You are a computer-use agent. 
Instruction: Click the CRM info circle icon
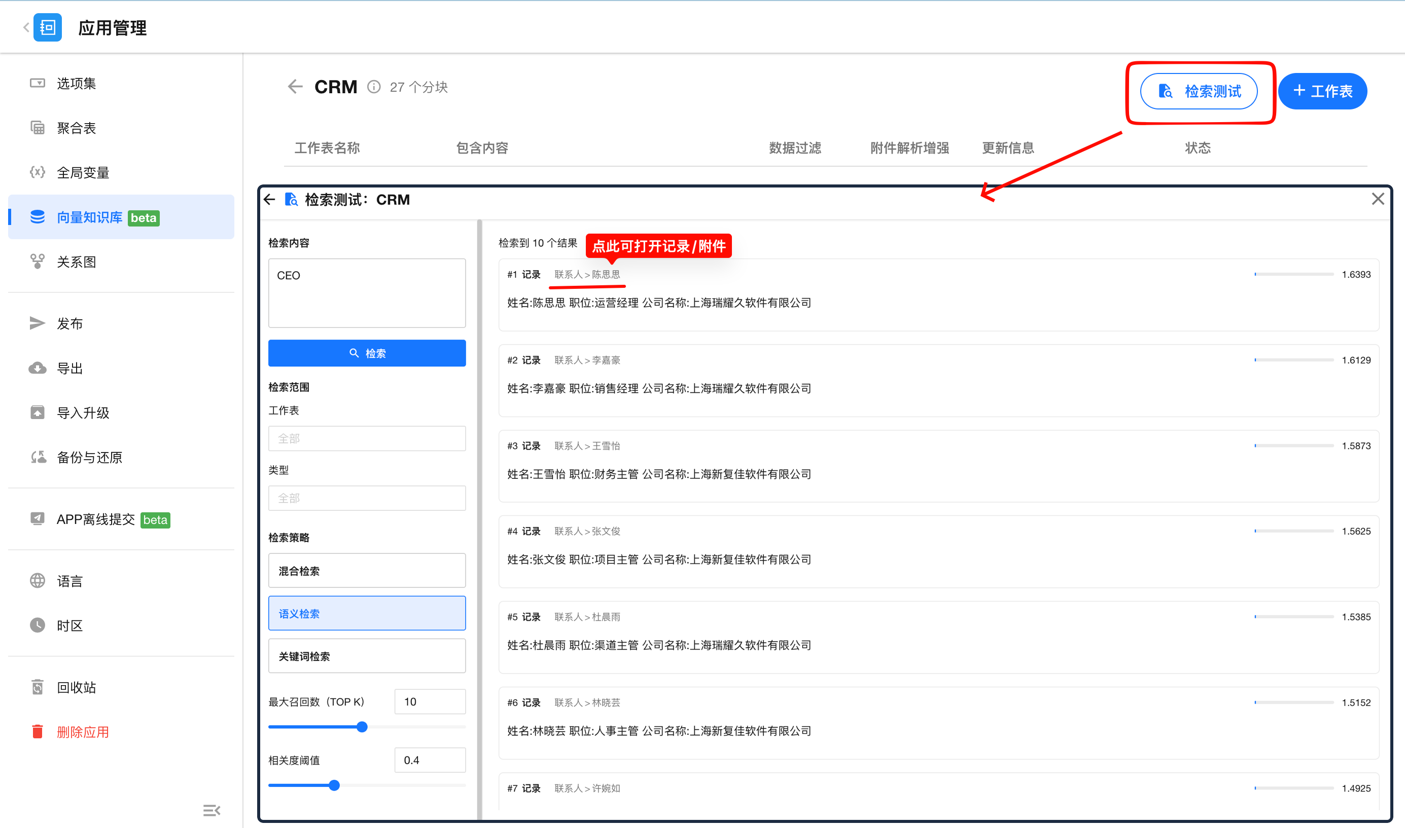374,87
